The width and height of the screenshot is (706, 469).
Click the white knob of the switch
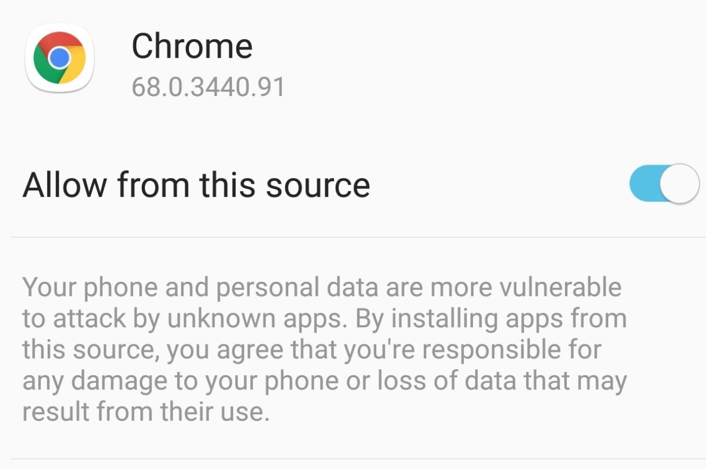click(679, 183)
